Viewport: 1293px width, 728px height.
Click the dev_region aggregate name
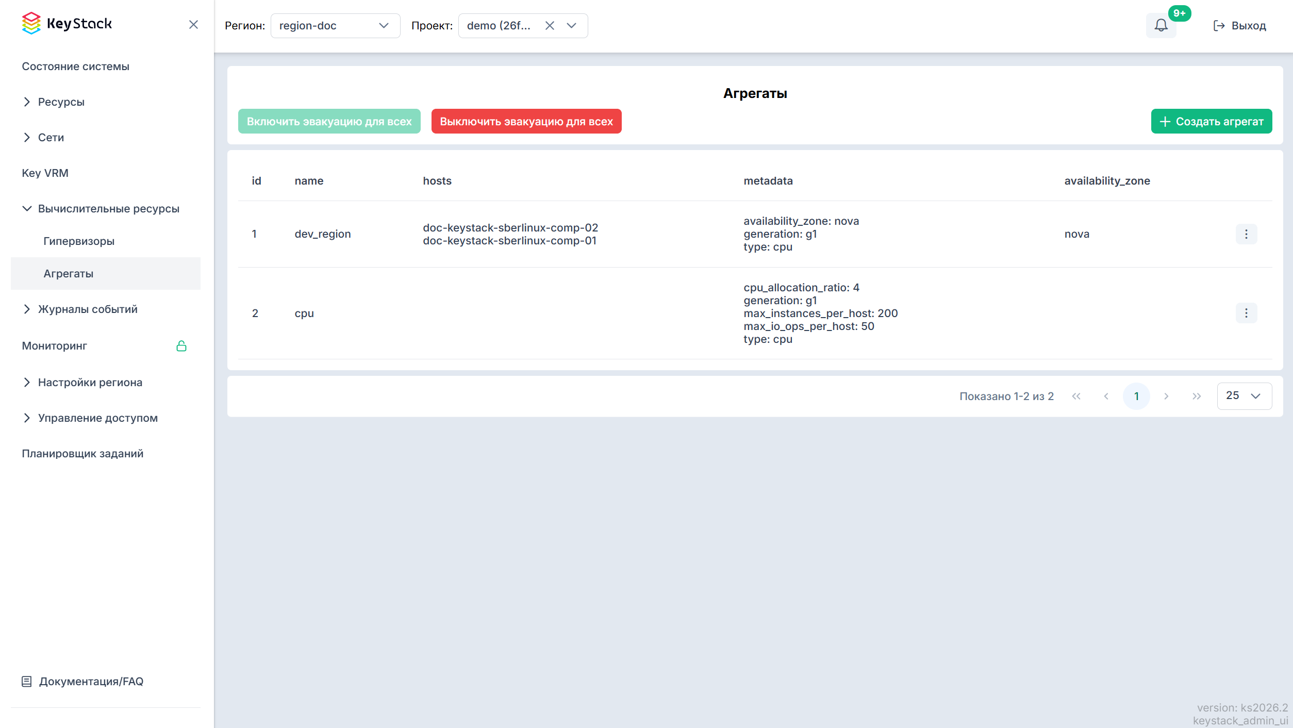(x=323, y=235)
